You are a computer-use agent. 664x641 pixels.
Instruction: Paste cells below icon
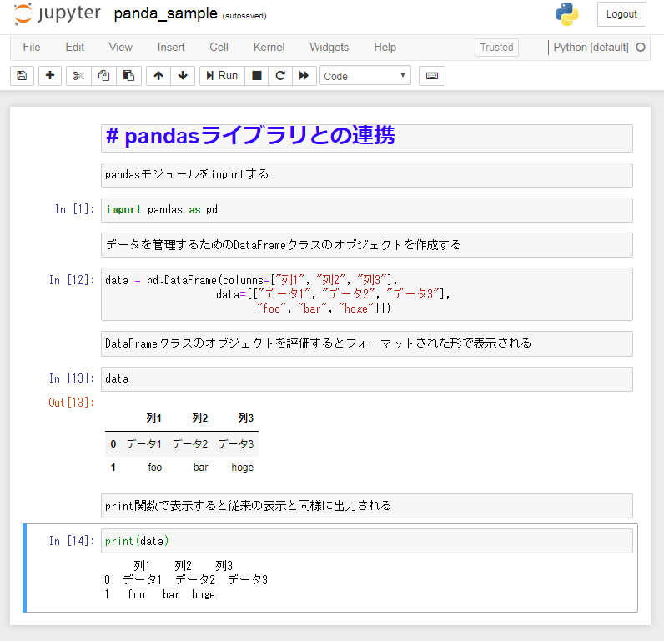coord(128,76)
